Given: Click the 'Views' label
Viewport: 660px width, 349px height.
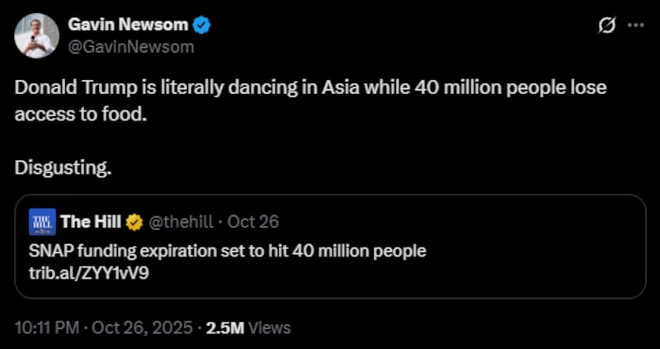Looking at the screenshot, I should (x=270, y=328).
